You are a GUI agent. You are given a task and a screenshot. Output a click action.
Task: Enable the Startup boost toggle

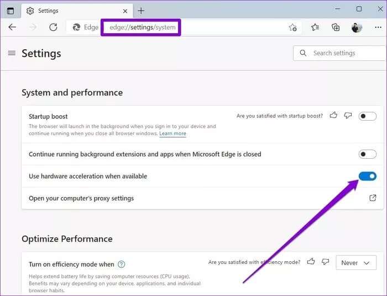[367, 116]
